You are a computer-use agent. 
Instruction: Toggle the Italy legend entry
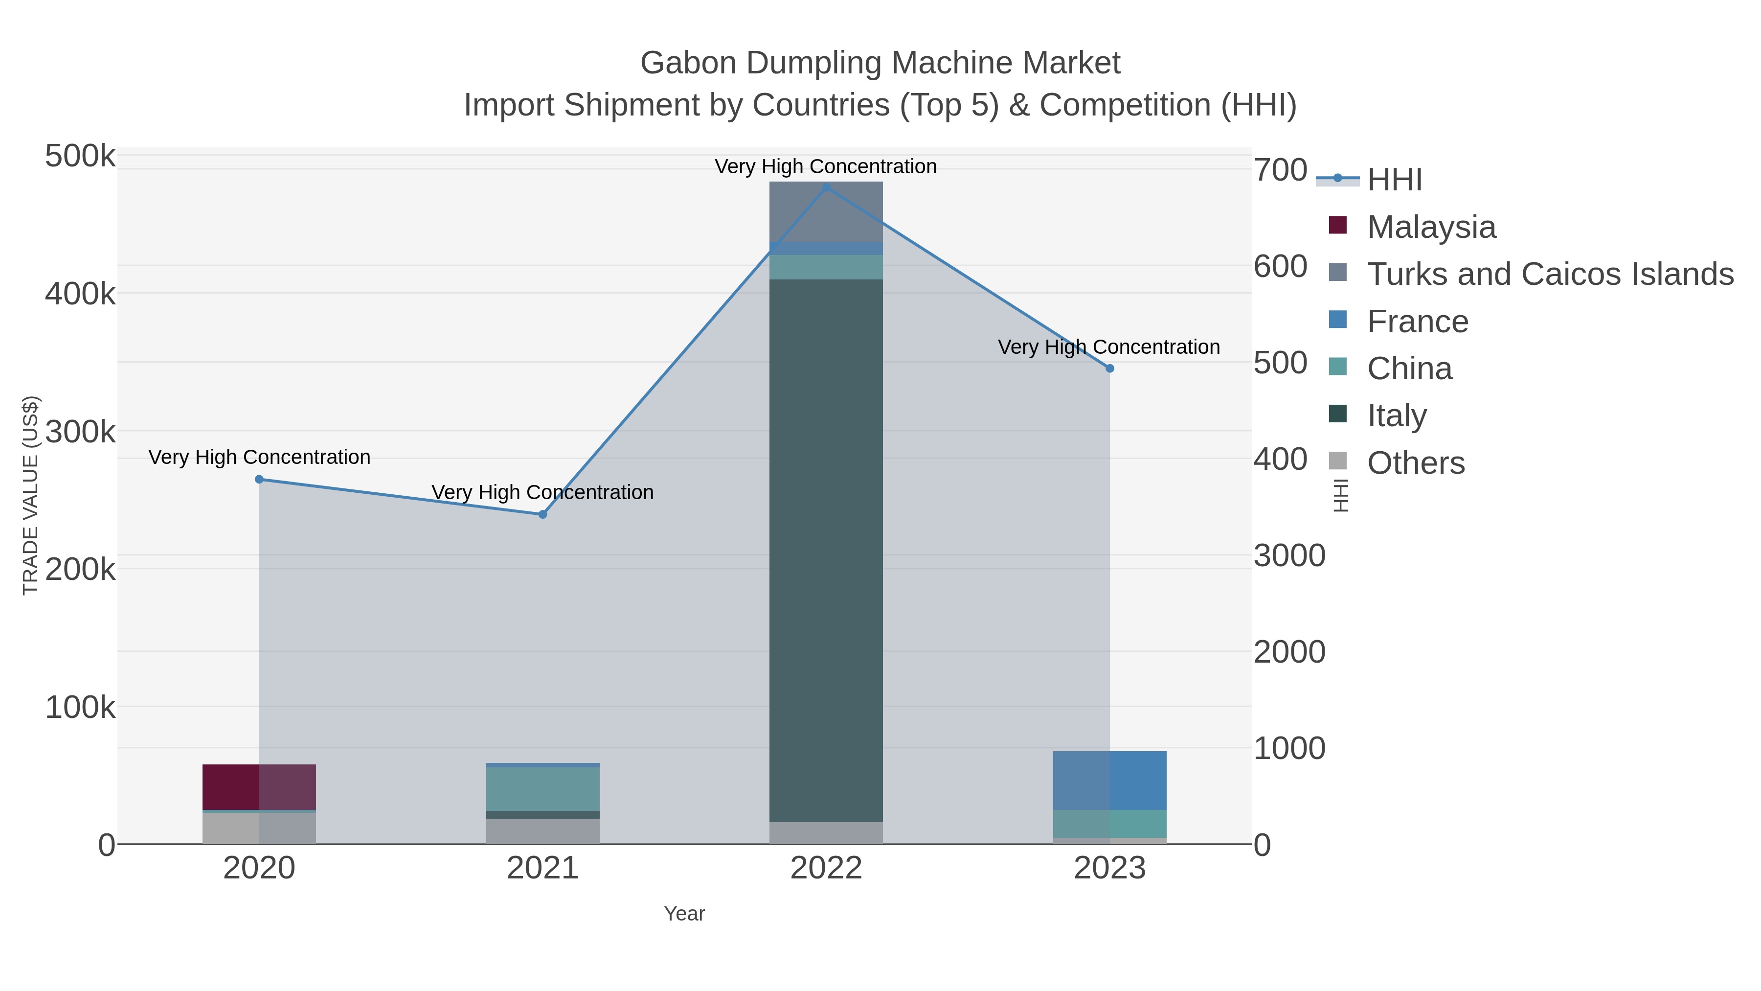point(1377,415)
